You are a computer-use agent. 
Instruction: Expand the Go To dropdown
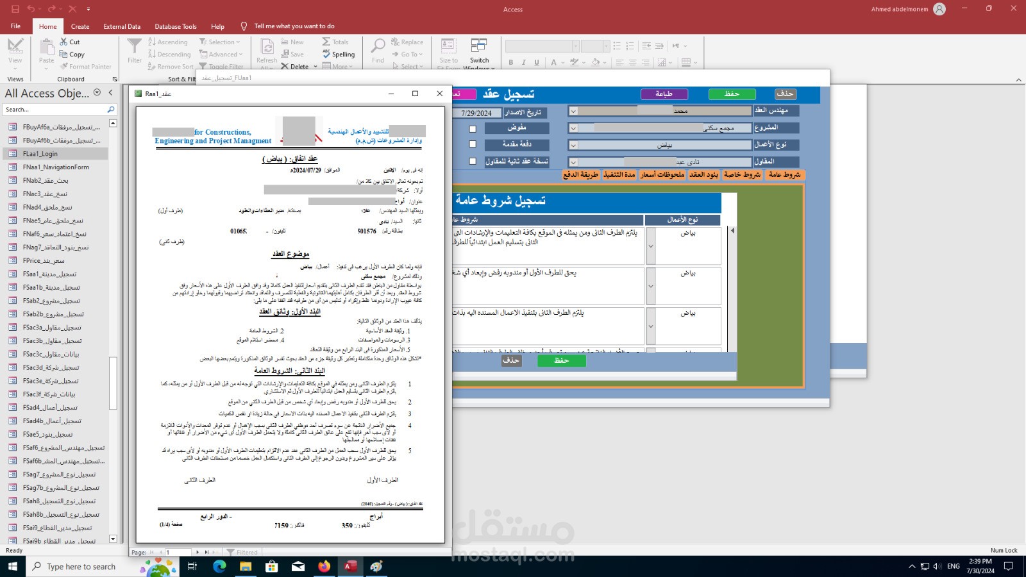(421, 54)
